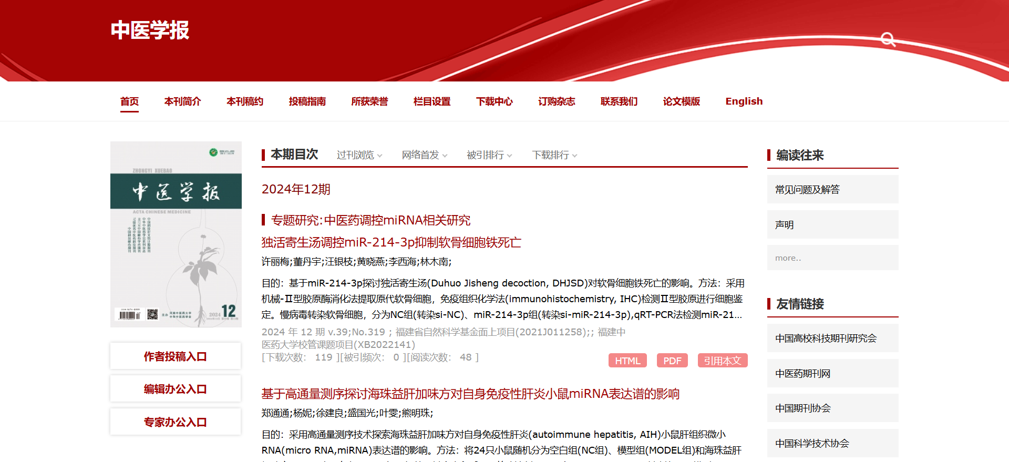Select 下载中心 from the navigation bar
The image size is (1009, 462).
tap(494, 101)
